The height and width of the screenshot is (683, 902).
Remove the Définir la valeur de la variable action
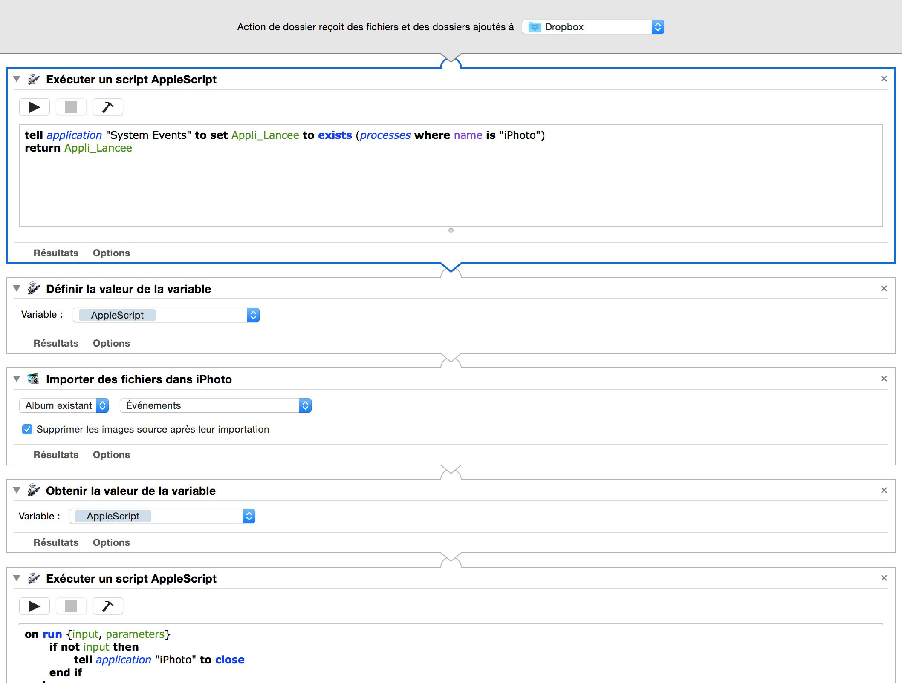point(884,288)
